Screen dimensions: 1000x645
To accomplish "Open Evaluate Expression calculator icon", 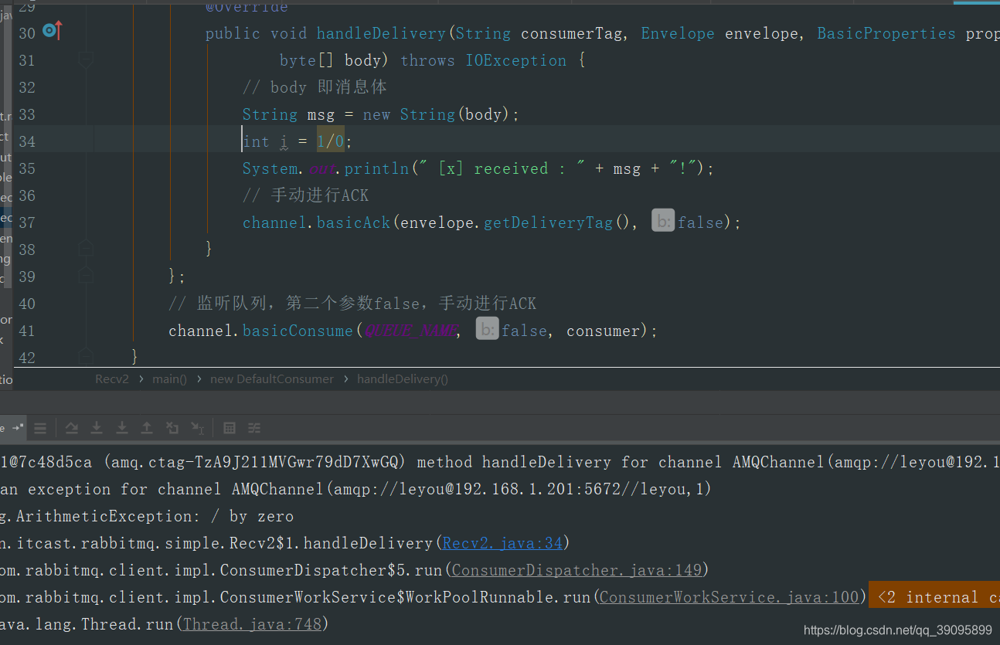I will (x=230, y=428).
